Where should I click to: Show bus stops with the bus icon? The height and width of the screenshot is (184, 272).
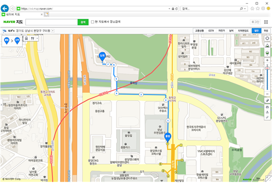pyautogui.click(x=26, y=38)
